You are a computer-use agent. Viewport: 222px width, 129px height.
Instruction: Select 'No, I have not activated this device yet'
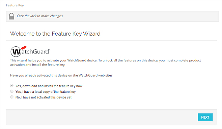click(12, 97)
